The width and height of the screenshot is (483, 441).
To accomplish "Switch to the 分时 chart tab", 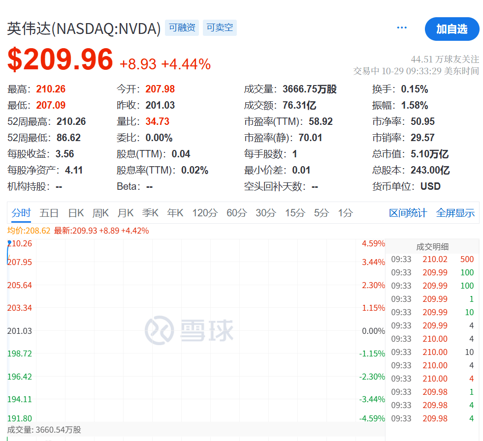I will 21,213.
